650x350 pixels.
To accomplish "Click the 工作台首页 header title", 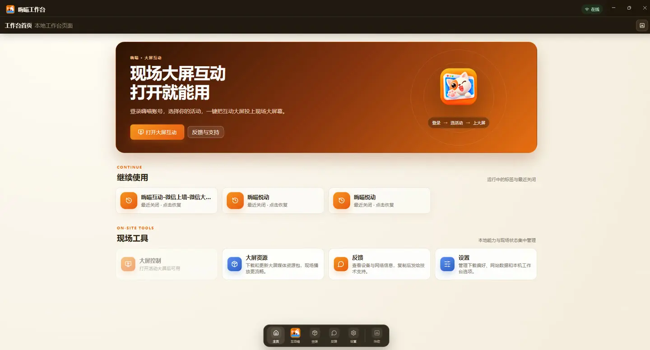I will [18, 26].
